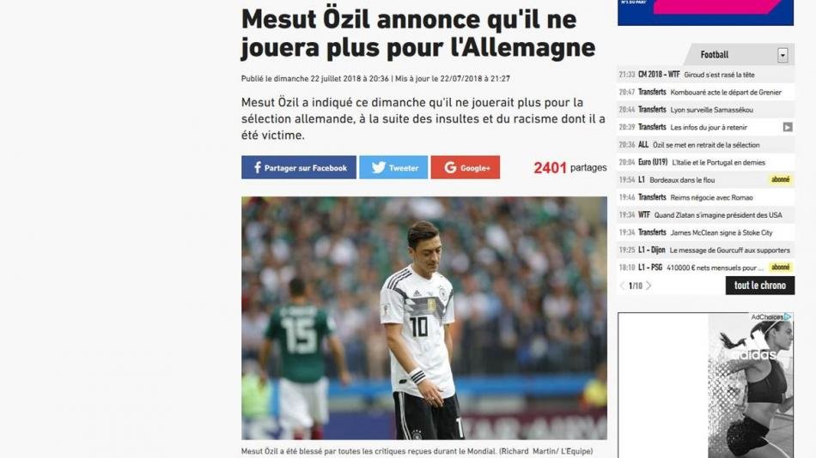Go to next chrono page arrow
The image size is (816, 458).
pyautogui.click(x=649, y=286)
